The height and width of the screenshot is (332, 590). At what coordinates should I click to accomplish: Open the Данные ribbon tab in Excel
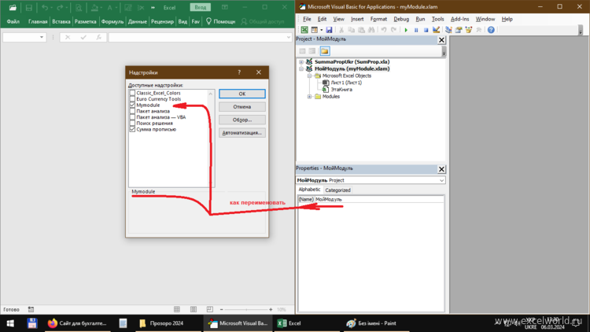pyautogui.click(x=138, y=21)
